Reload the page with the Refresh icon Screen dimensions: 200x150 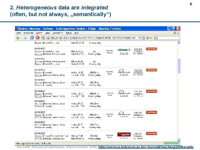[32, 38]
